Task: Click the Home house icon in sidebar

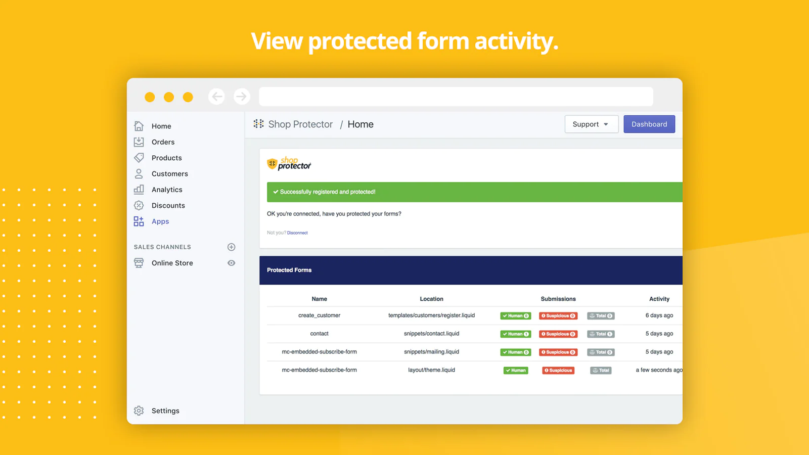Action: [139, 126]
